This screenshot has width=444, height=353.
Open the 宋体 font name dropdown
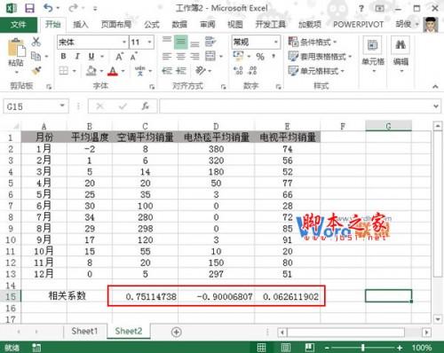(x=124, y=43)
